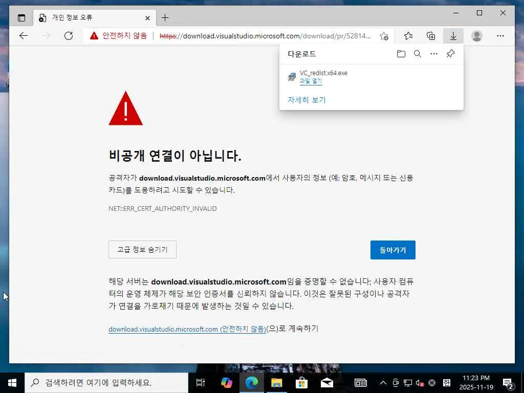The image size is (524, 393).
Task: Click 파일 열기 link
Action: coord(311,81)
